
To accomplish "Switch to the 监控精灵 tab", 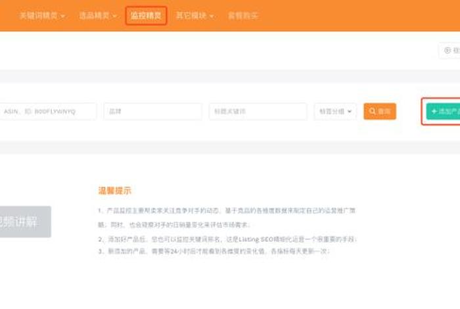I will point(146,16).
